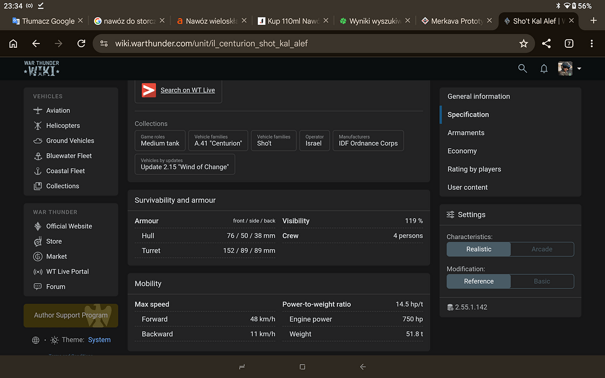Open the browser home page icon

pyautogui.click(x=13, y=44)
